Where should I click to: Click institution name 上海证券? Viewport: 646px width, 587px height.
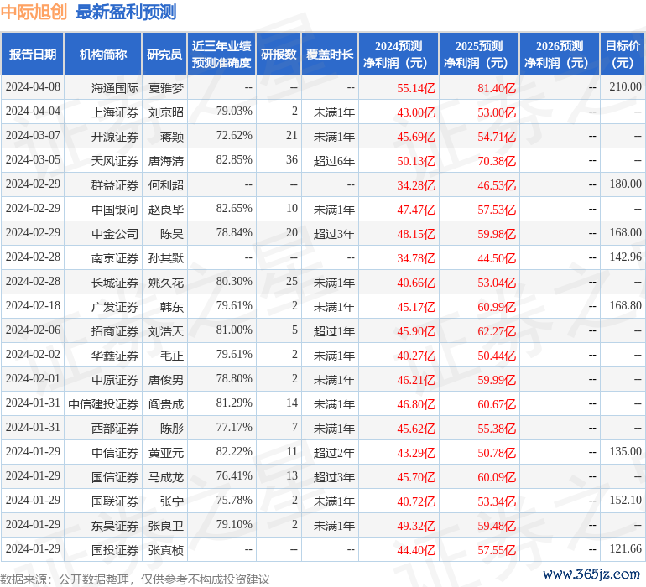pos(115,112)
